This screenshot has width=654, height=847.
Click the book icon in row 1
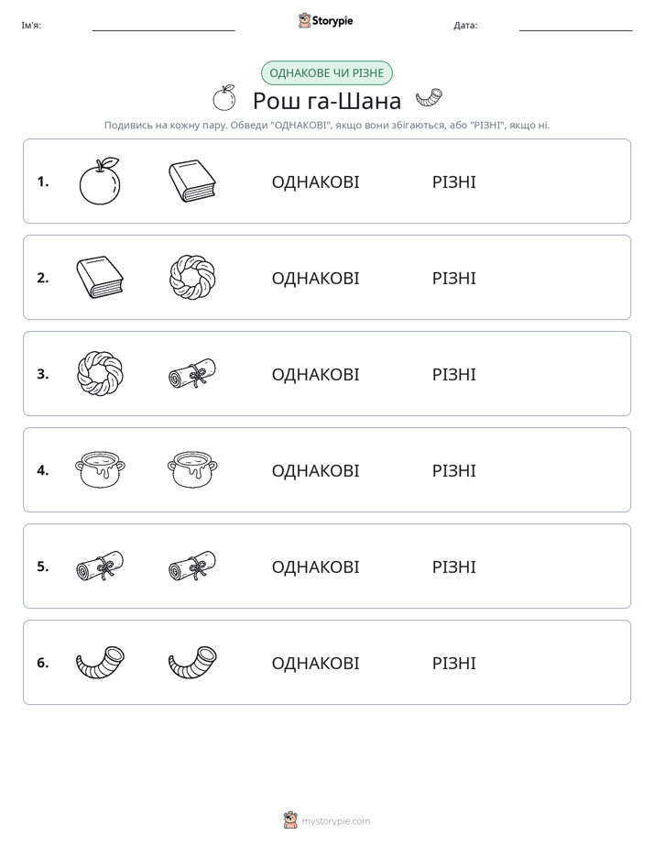[192, 181]
